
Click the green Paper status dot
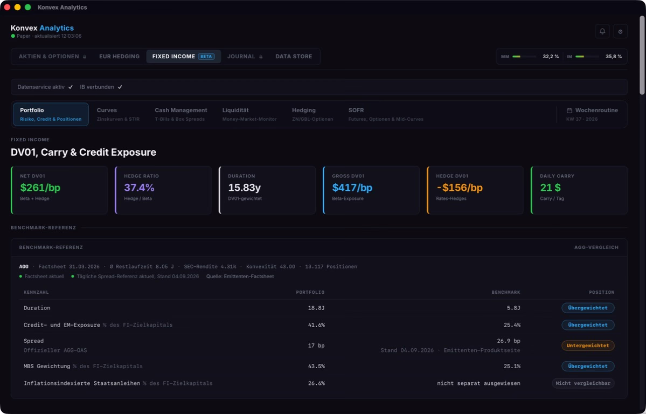coord(13,36)
